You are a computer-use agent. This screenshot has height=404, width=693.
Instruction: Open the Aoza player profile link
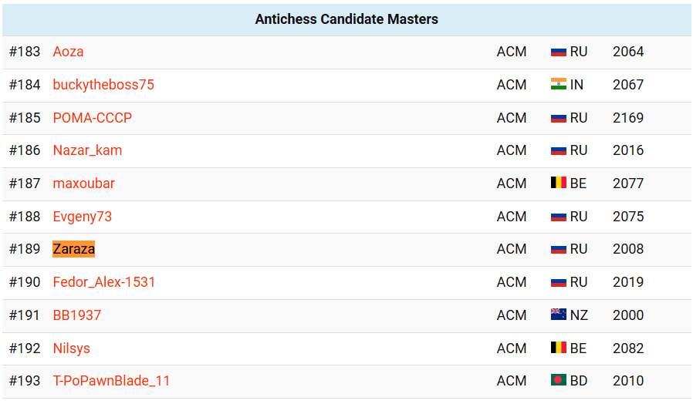68,52
